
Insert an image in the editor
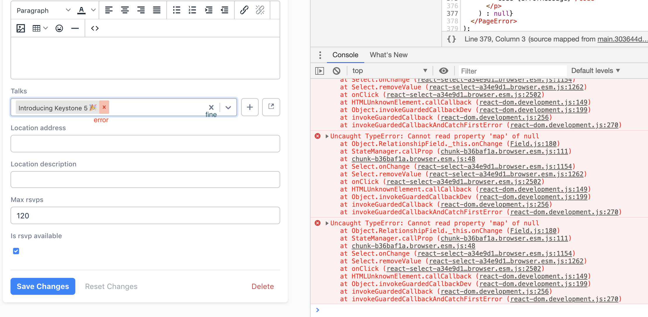(x=20, y=28)
